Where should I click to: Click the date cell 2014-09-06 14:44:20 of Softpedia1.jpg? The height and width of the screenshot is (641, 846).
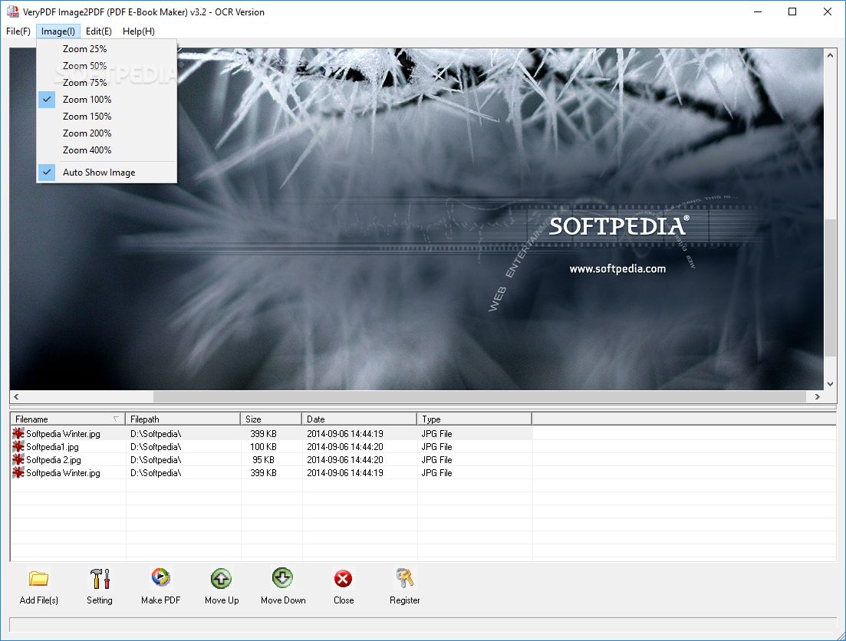(x=345, y=447)
